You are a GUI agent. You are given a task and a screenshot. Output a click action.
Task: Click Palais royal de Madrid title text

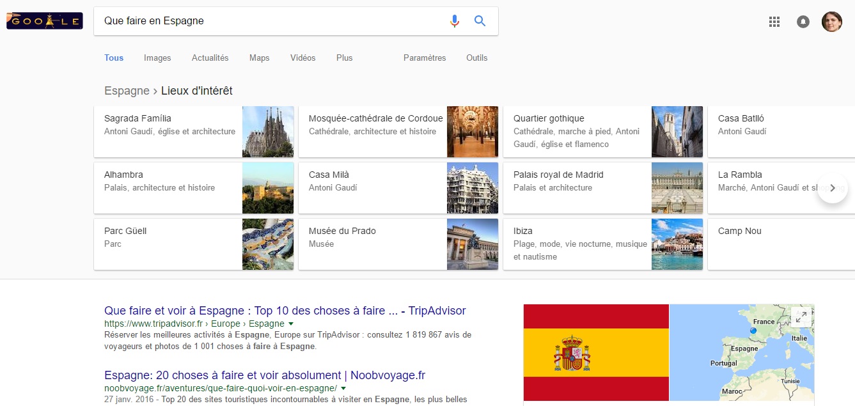(558, 175)
